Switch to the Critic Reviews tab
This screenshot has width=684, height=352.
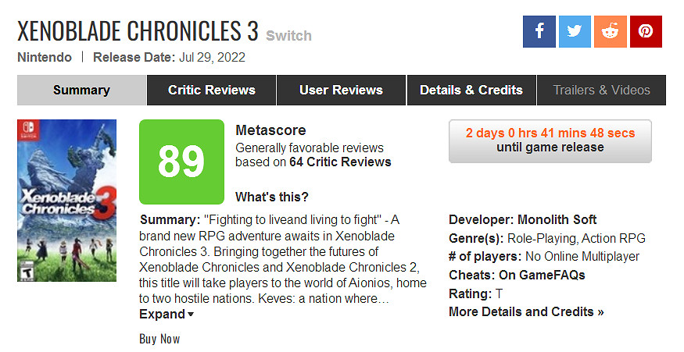[211, 90]
